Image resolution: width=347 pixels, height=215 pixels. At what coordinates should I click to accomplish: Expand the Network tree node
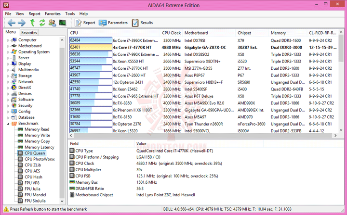click(x=8, y=82)
